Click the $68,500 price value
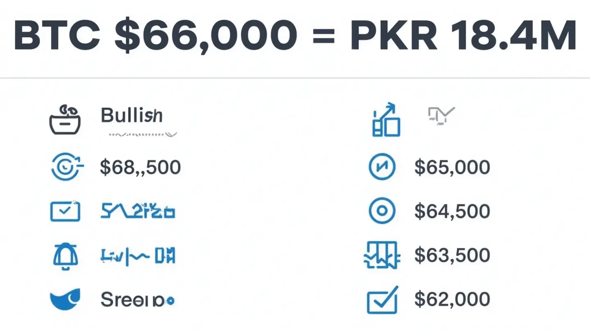590x332 pixels. 140,168
